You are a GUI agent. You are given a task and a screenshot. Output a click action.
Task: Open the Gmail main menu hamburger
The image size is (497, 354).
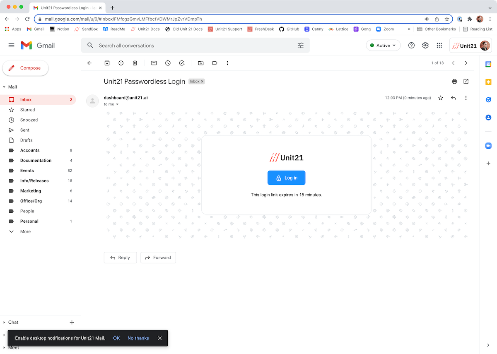click(x=11, y=46)
